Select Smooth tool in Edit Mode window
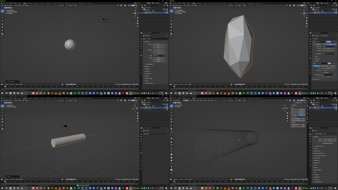Viewport: 338px width, 190px height. pos(171,160)
